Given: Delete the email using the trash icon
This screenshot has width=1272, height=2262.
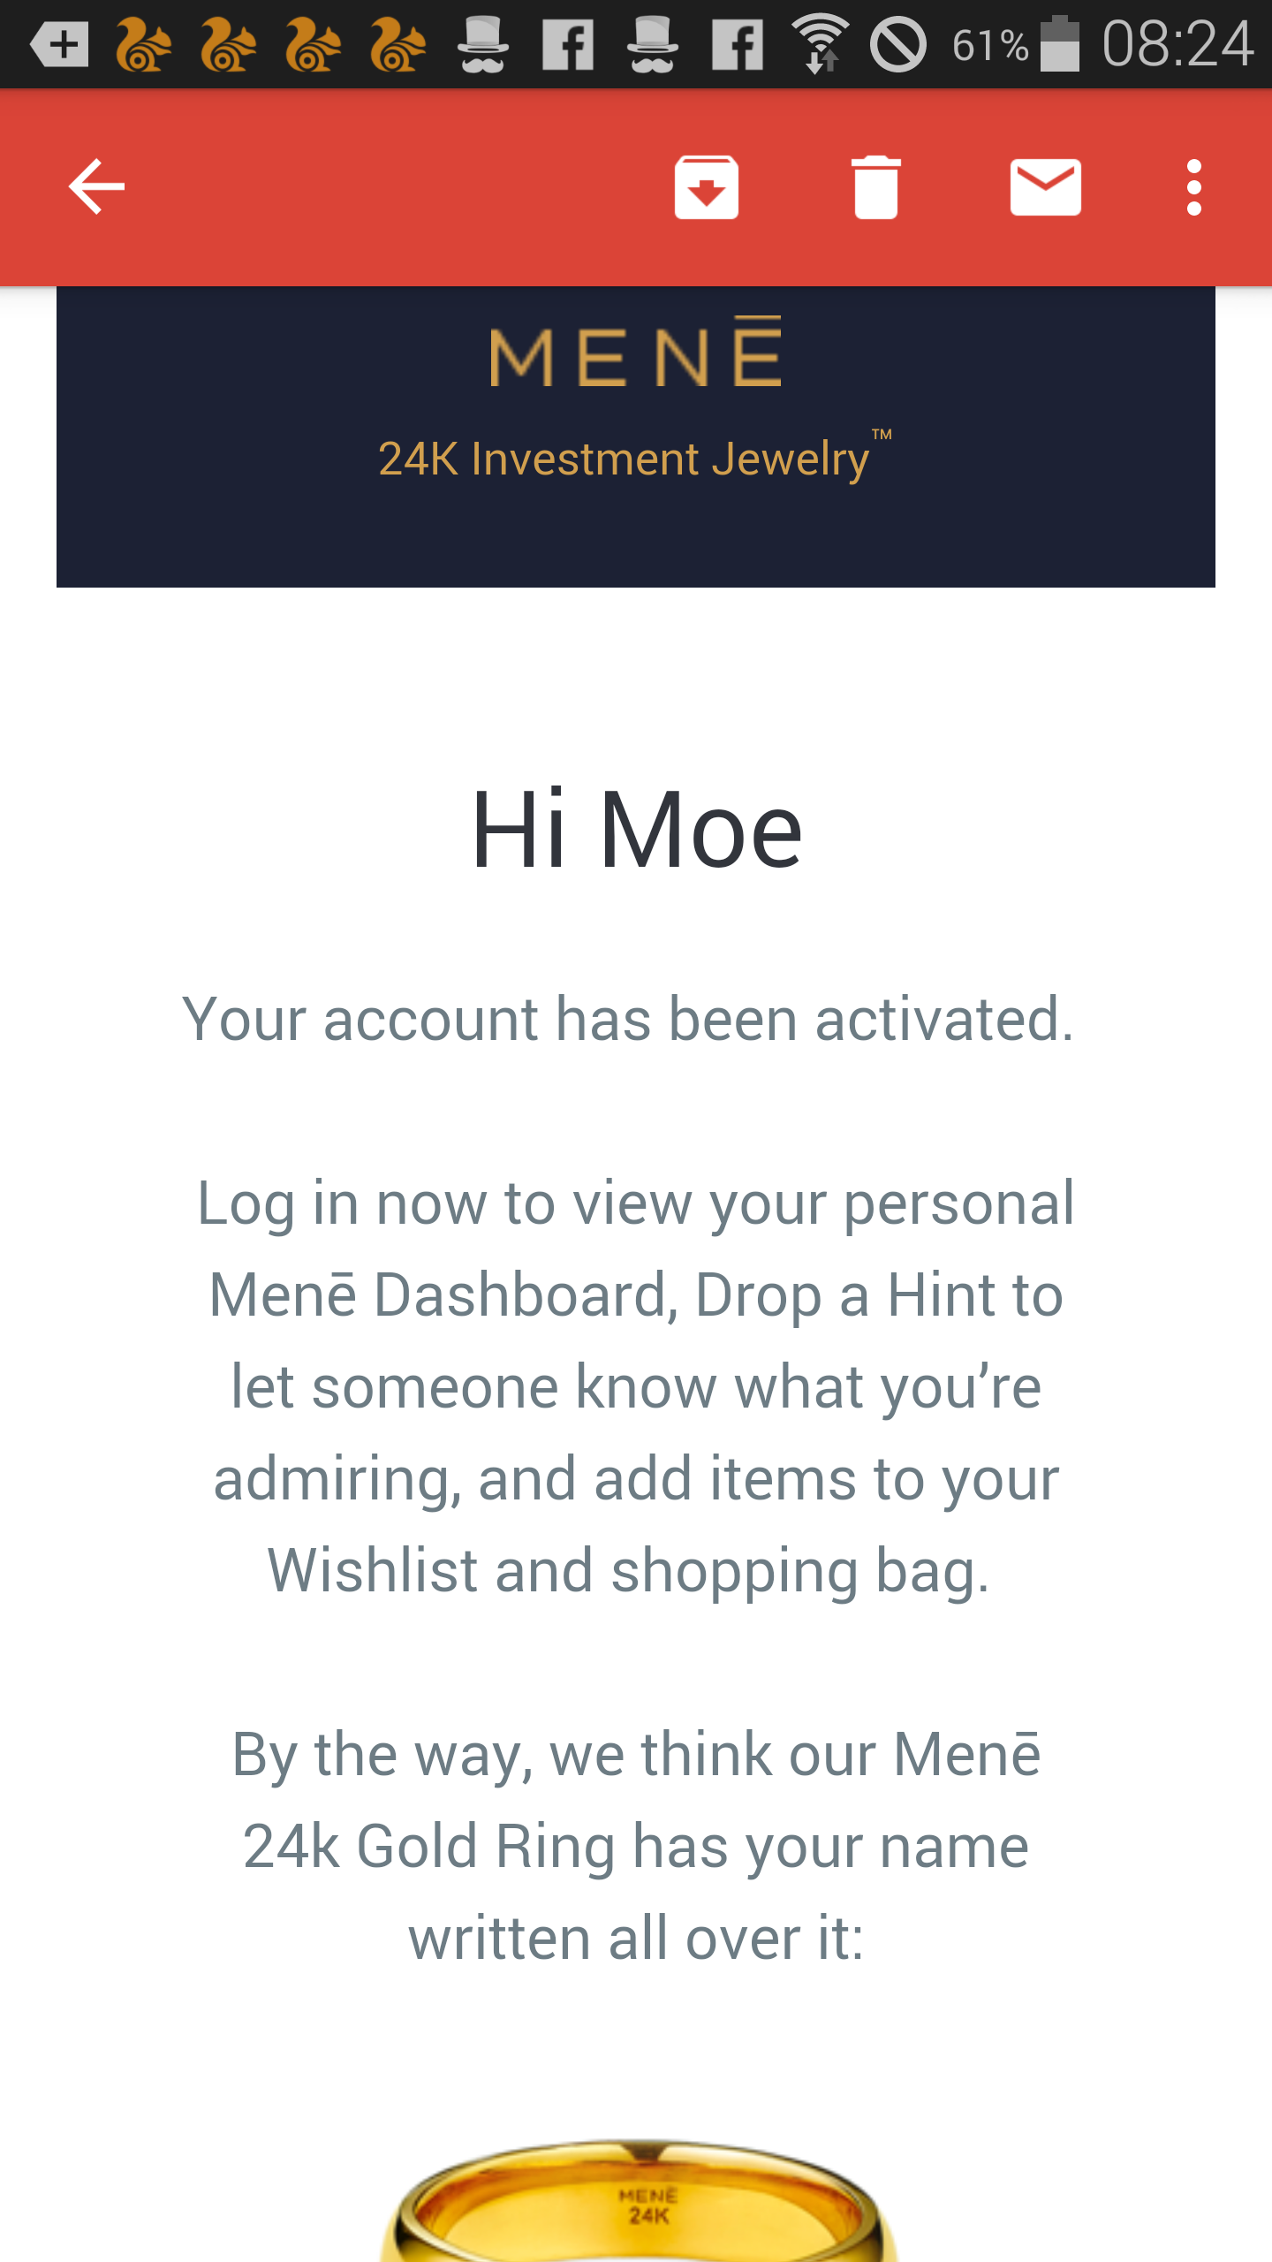Looking at the screenshot, I should (x=876, y=186).
